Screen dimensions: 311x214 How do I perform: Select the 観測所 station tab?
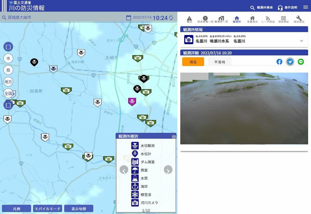(x=237, y=19)
